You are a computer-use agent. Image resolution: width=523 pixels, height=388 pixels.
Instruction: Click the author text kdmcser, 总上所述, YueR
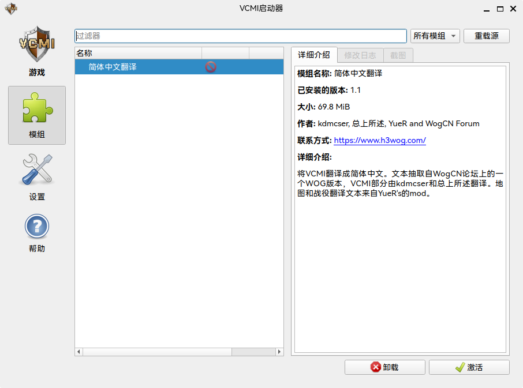coord(363,123)
